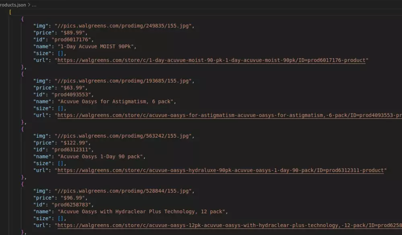Open the breadcrumb ellipsis in products.json path
Viewport: 402px width, 235px height.
click(x=34, y=5)
